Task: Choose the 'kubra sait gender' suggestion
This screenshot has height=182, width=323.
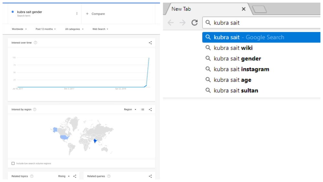Action: click(x=237, y=59)
